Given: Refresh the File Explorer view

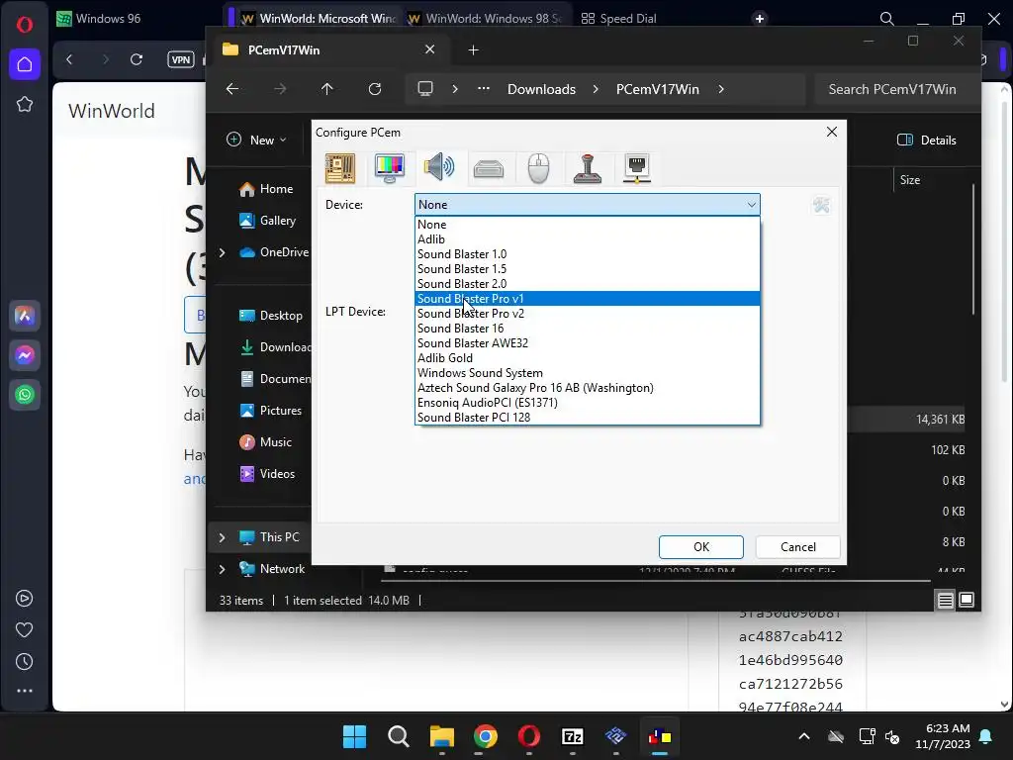Looking at the screenshot, I should point(375,89).
